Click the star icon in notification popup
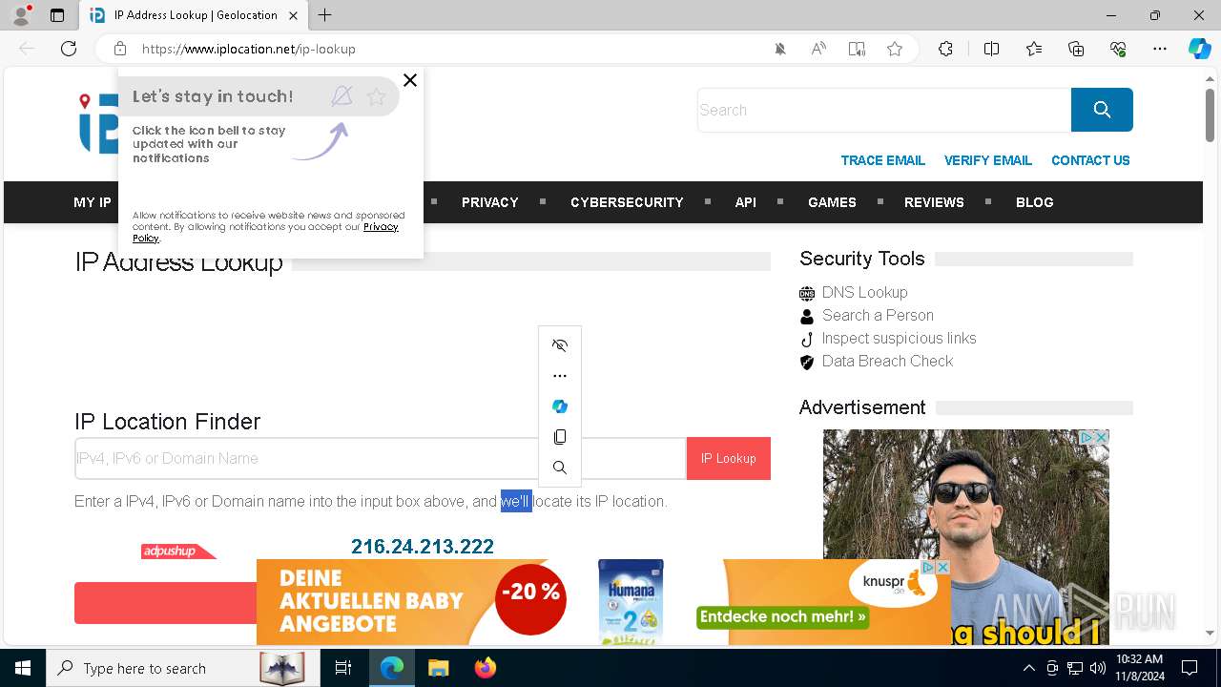 point(376,96)
